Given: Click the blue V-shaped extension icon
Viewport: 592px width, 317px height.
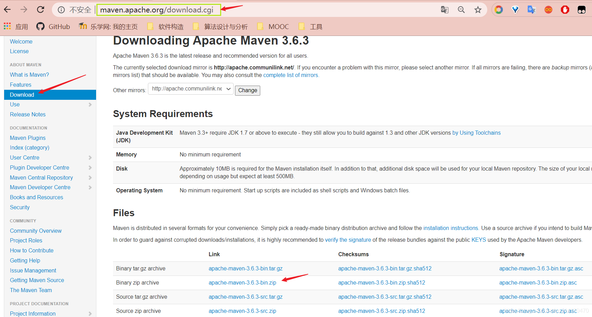Looking at the screenshot, I should (x=515, y=10).
